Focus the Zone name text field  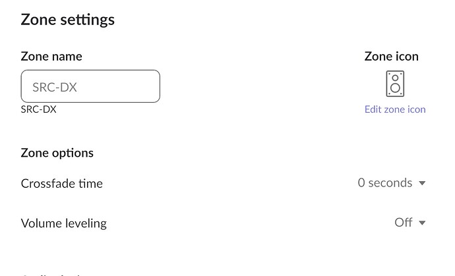point(90,86)
